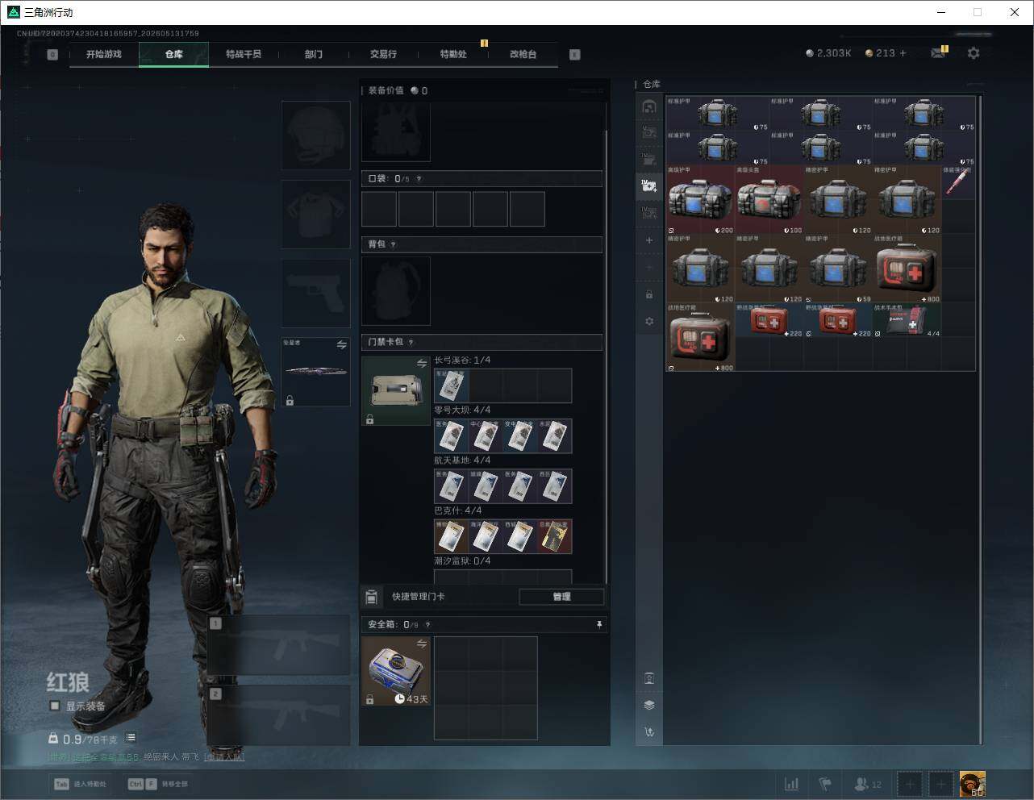
Task: Pin the safe box section
Action: tap(598, 624)
